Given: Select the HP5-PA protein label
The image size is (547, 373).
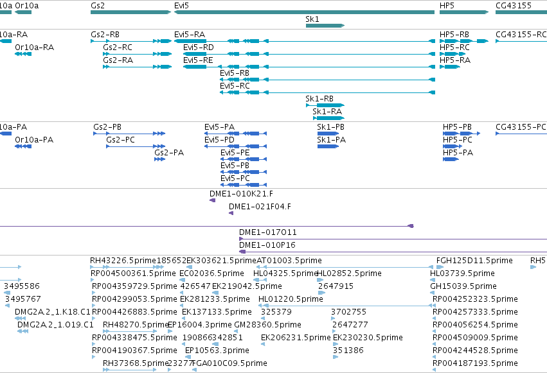Looking at the screenshot, I should coord(458,153).
